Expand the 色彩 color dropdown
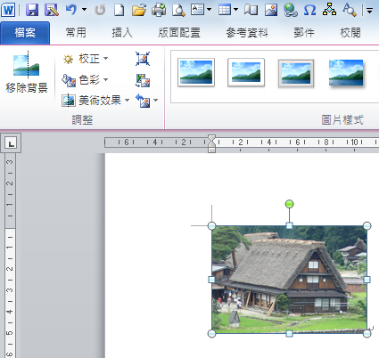Image resolution: width=379 pixels, height=358 pixels. [x=86, y=80]
